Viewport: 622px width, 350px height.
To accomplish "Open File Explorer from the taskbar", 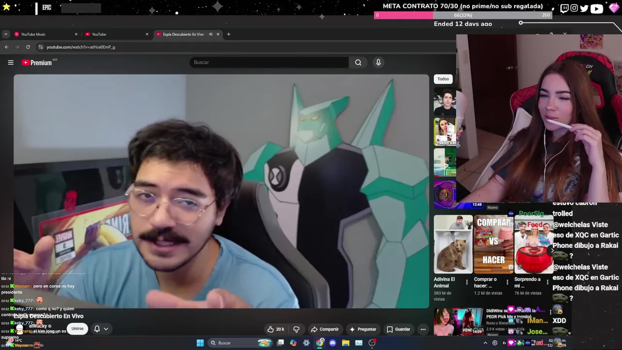I will 346,343.
